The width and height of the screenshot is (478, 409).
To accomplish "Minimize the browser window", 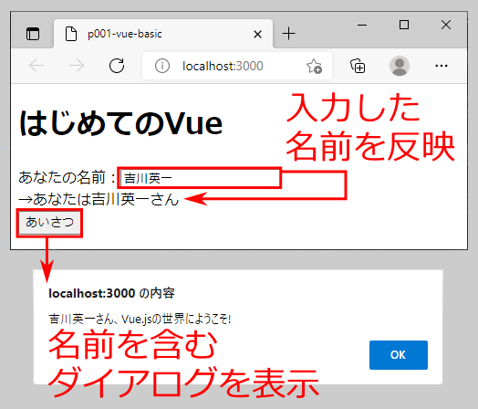I will (362, 25).
